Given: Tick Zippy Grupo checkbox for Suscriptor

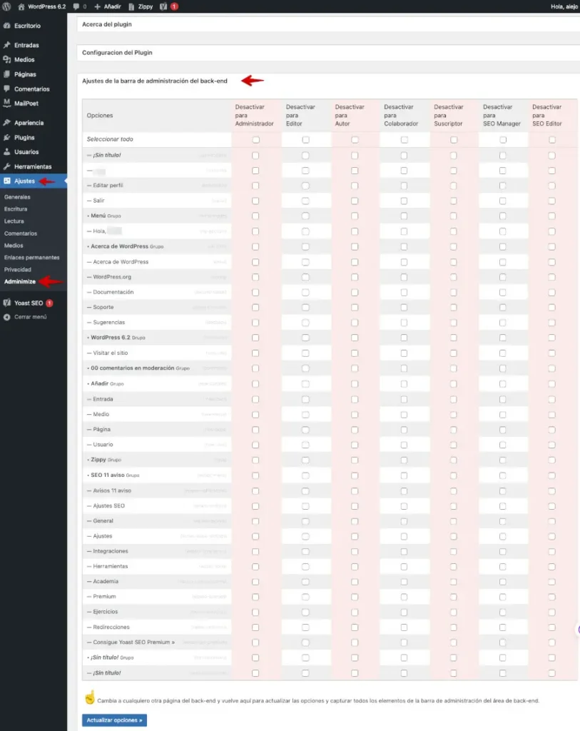Looking at the screenshot, I should coord(453,460).
